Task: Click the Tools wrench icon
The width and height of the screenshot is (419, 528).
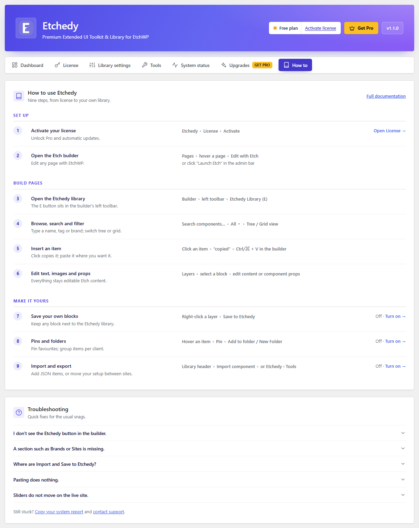Action: click(x=145, y=65)
